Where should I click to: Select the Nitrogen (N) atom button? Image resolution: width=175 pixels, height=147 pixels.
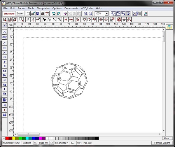[5, 52]
